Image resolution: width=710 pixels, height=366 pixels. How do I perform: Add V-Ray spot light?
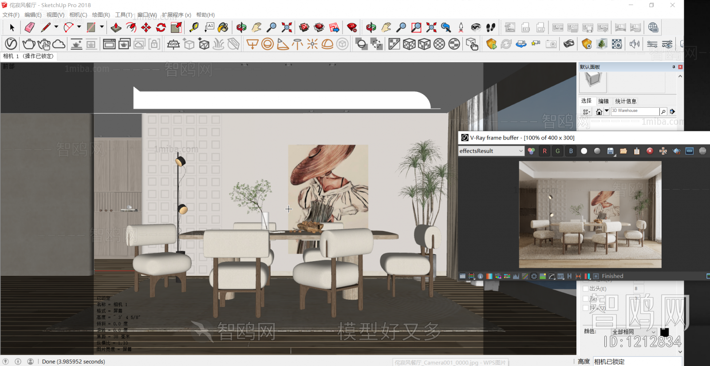[x=283, y=44]
